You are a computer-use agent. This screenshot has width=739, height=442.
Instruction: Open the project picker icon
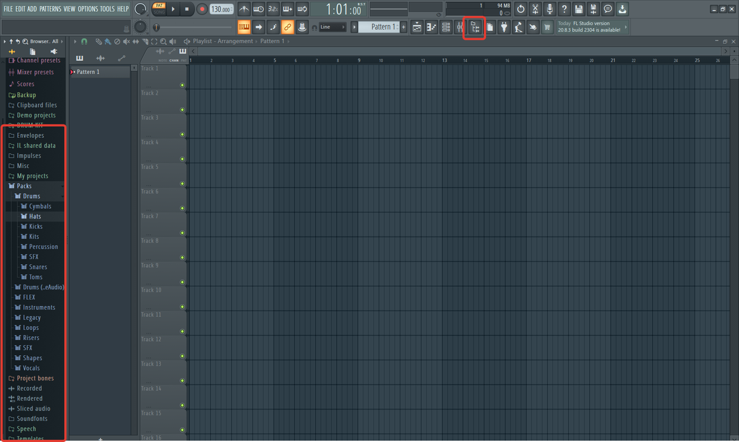click(490, 27)
